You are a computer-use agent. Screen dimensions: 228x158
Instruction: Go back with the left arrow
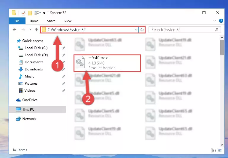click(x=15, y=30)
